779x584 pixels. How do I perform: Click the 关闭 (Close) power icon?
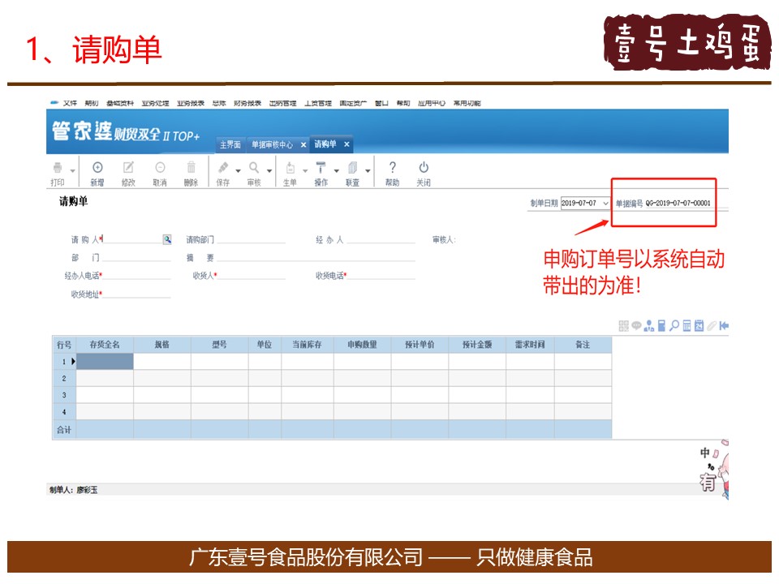click(424, 168)
